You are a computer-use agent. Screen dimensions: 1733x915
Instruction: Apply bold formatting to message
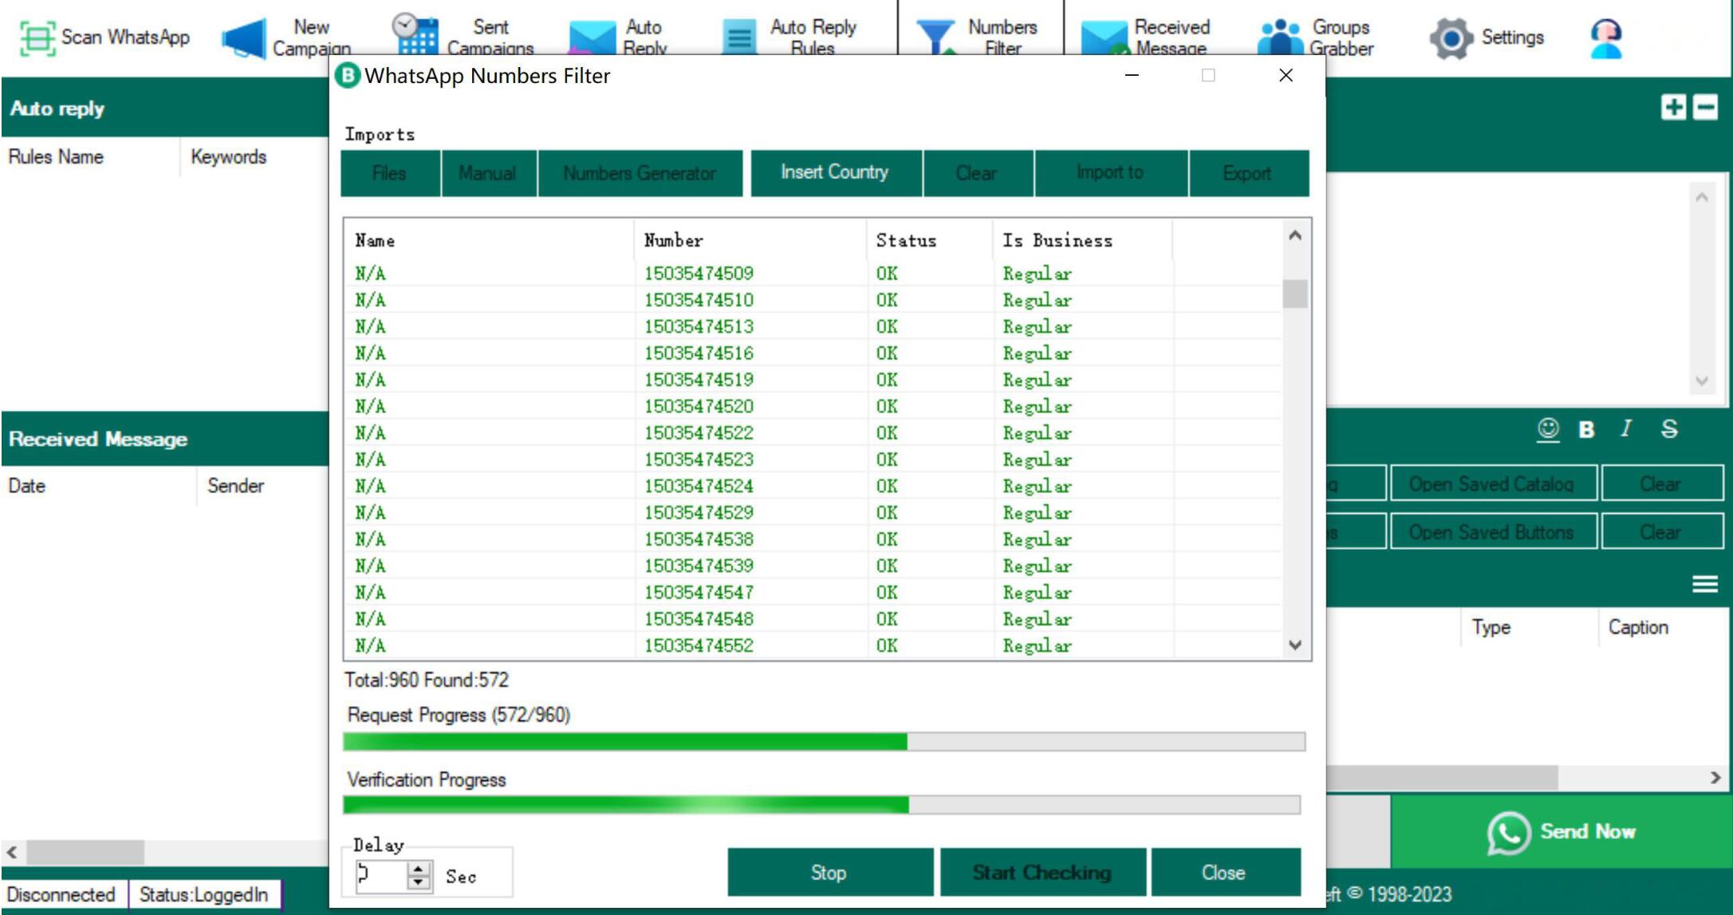coord(1586,429)
